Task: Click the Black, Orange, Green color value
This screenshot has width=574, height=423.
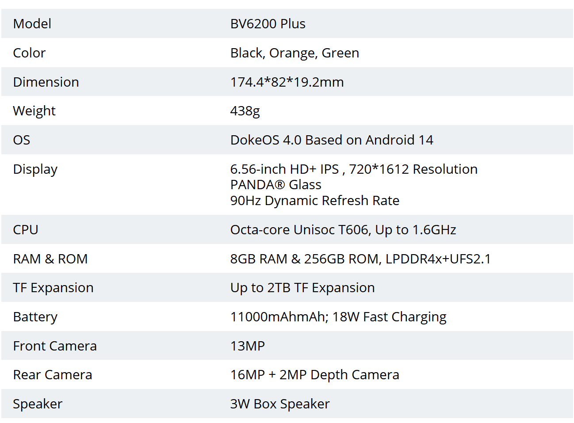Action: pos(295,53)
